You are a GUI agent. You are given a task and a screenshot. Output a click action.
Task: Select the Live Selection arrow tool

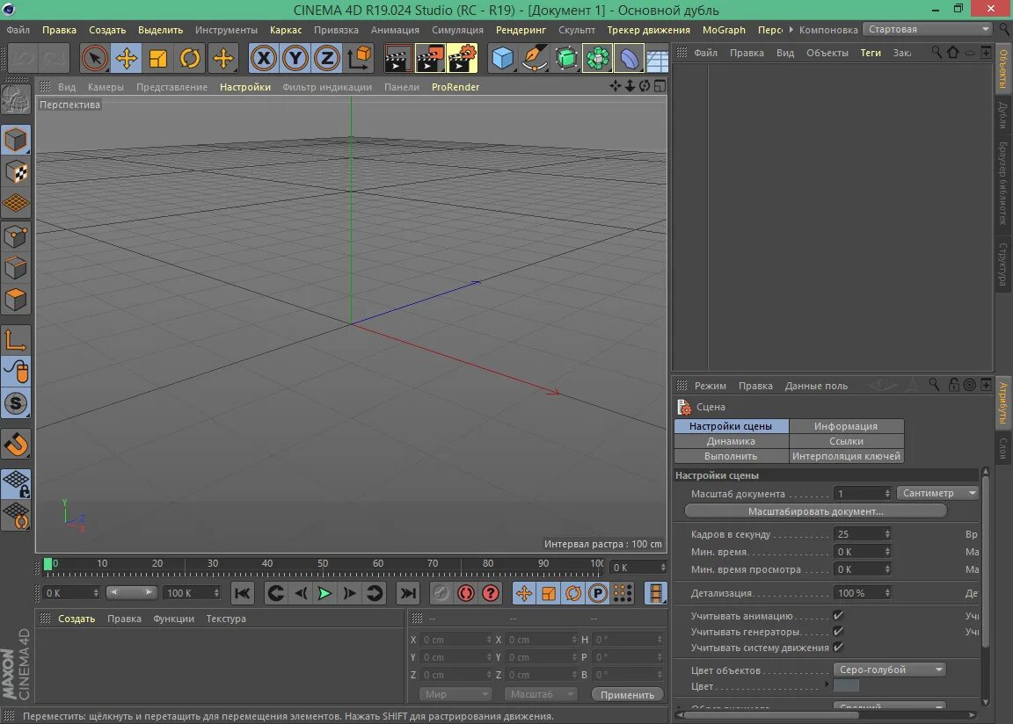(94, 59)
